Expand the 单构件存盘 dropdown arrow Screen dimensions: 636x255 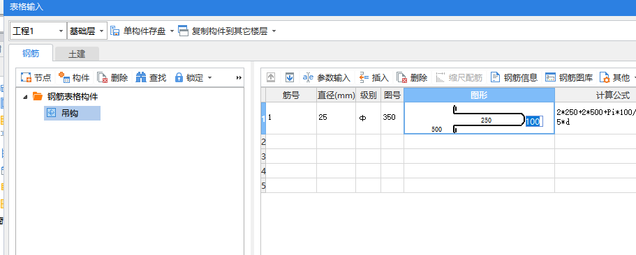[172, 31]
